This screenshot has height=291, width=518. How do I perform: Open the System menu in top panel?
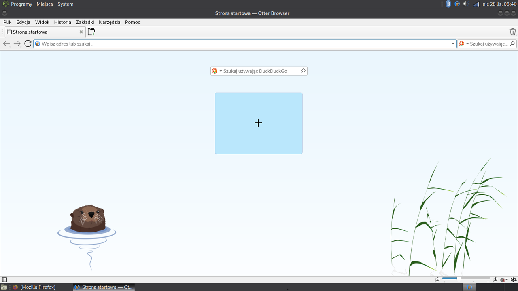point(66,4)
